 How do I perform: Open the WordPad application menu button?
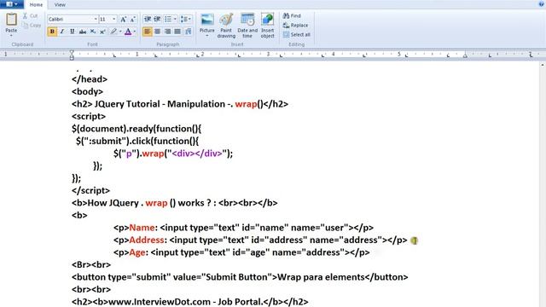click(12, 4)
